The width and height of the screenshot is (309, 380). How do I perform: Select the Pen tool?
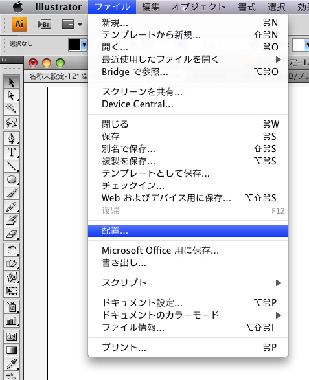point(12,139)
